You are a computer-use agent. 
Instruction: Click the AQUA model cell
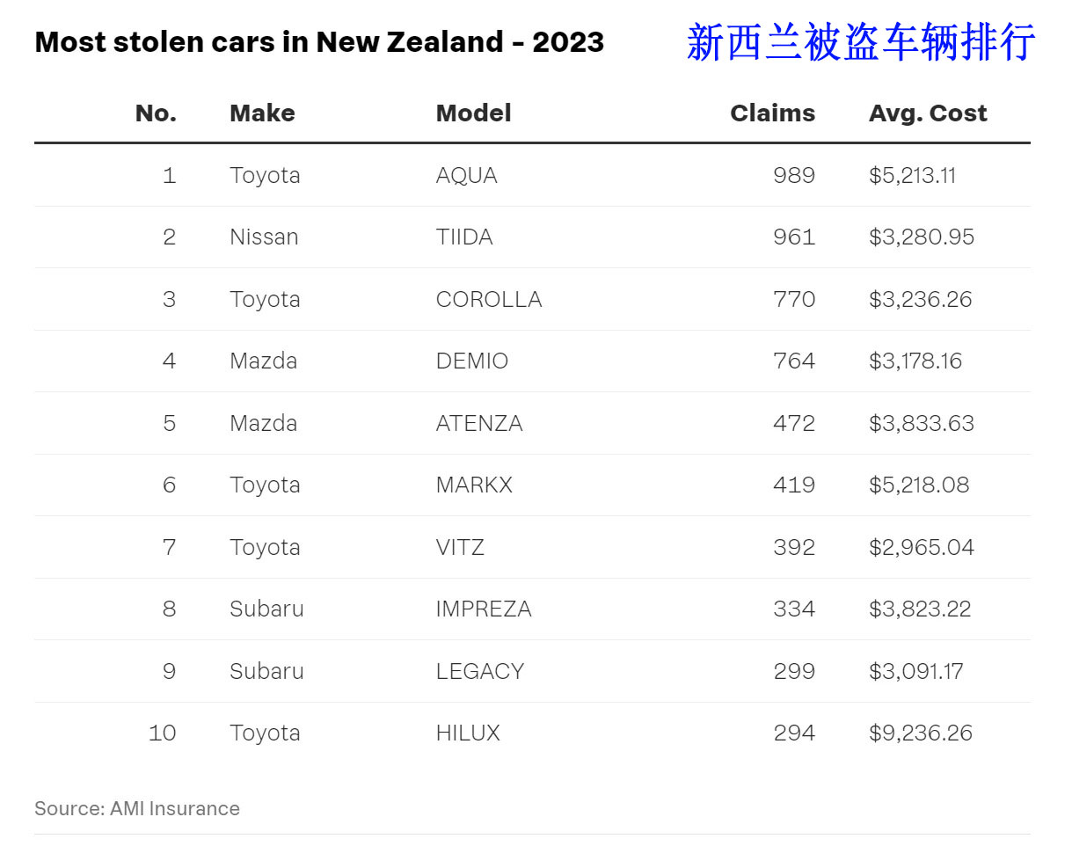tap(466, 176)
